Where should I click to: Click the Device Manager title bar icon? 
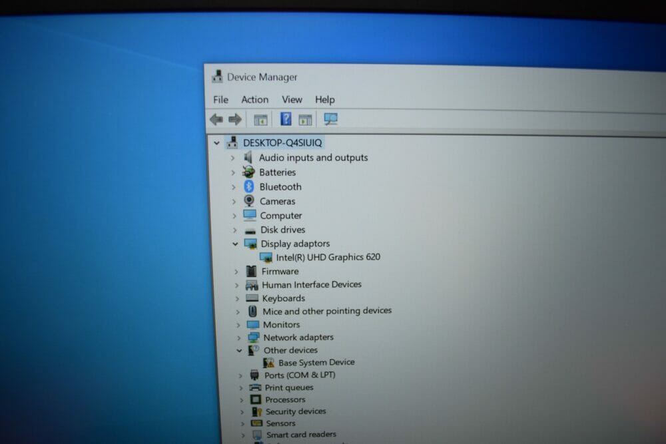point(218,76)
